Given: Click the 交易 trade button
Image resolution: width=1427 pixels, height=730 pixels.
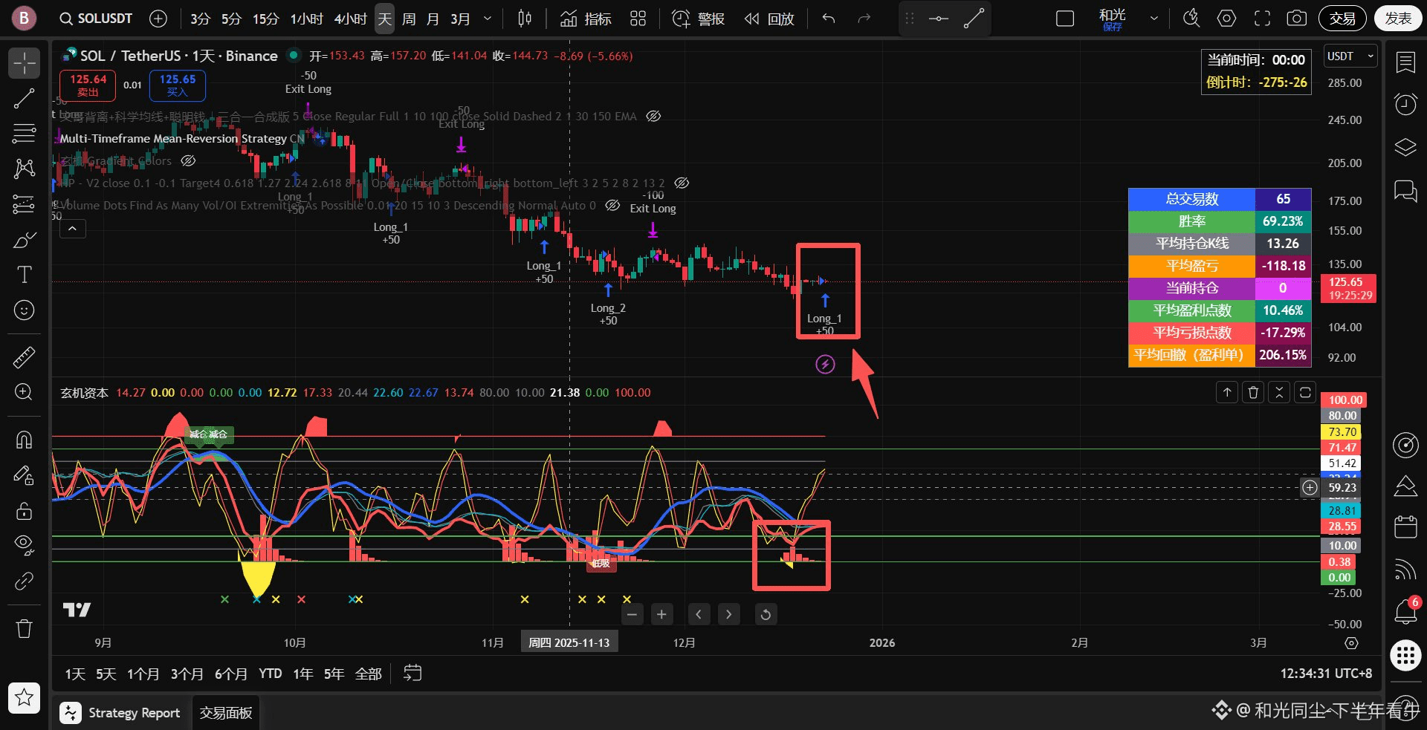Looking at the screenshot, I should point(1342,19).
